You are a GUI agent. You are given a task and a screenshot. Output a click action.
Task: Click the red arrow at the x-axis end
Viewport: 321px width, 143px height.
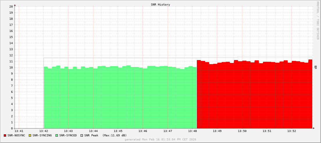click(313, 128)
